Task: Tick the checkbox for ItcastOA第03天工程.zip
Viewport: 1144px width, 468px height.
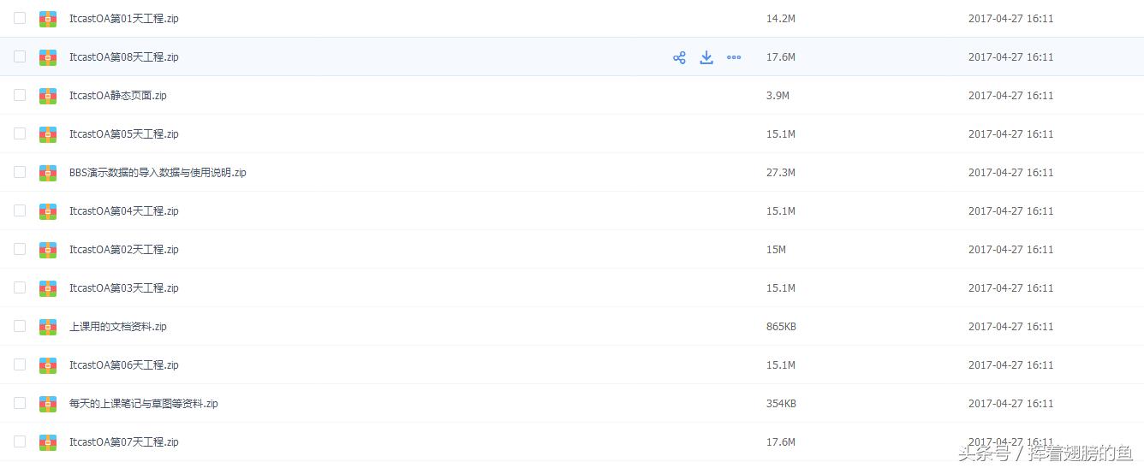Action: [x=20, y=287]
